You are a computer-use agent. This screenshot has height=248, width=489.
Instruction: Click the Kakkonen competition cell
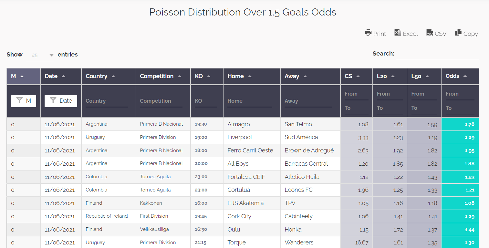coord(163,203)
